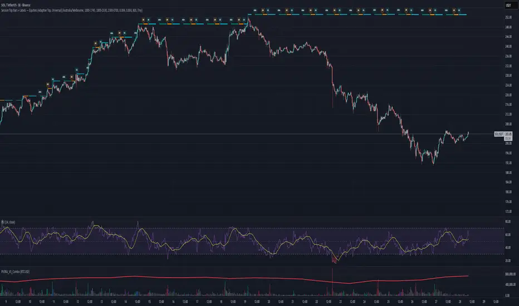Click the USDT currency button on price axis
Image resolution: width=519 pixels, height=306 pixels.
[x=508, y=6]
